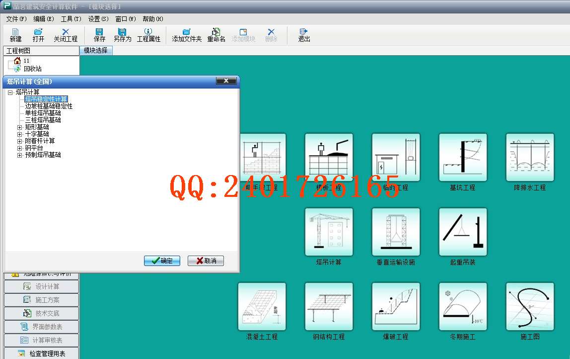Select 回收站 in the project tree
This screenshot has width=570, height=359.
[x=33, y=69]
